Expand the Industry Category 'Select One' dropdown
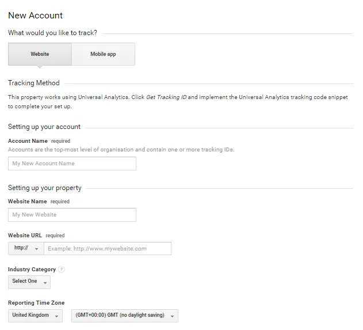363x330 pixels. pos(29,282)
